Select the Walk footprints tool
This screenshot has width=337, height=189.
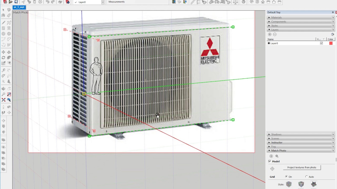point(3,112)
